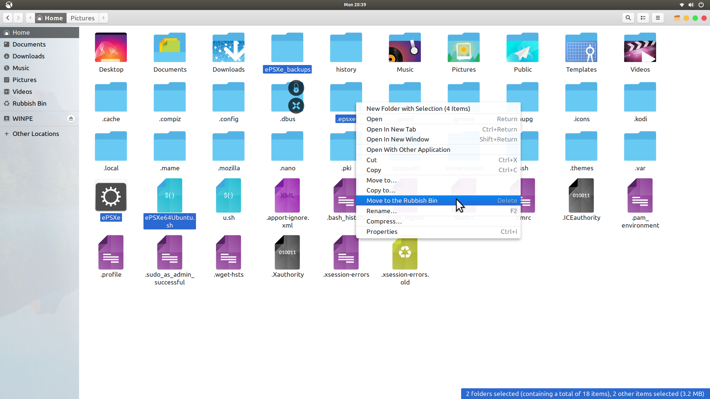Open the Videos folder icon in grid
The height and width of the screenshot is (399, 710).
click(x=640, y=47)
